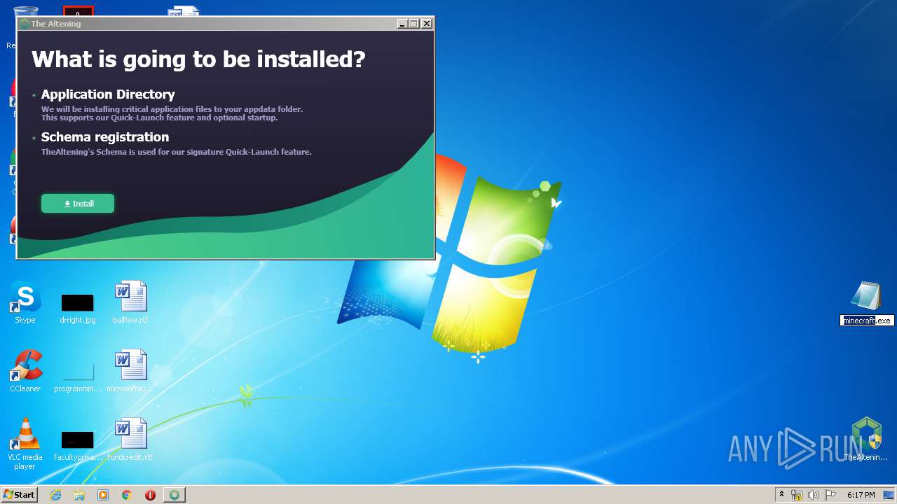Select the fundcredit.rtf document icon

tap(130, 440)
